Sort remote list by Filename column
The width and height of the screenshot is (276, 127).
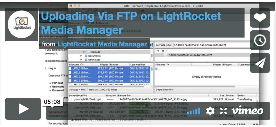[x=173, y=65]
